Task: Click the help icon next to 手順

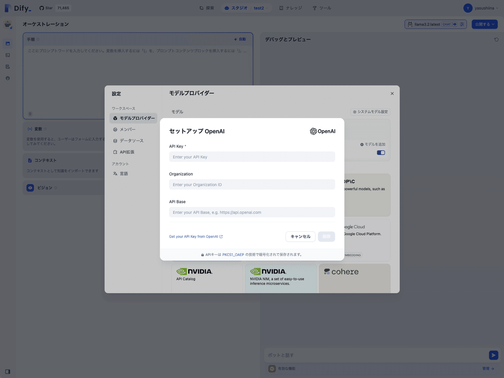Action: (x=38, y=40)
